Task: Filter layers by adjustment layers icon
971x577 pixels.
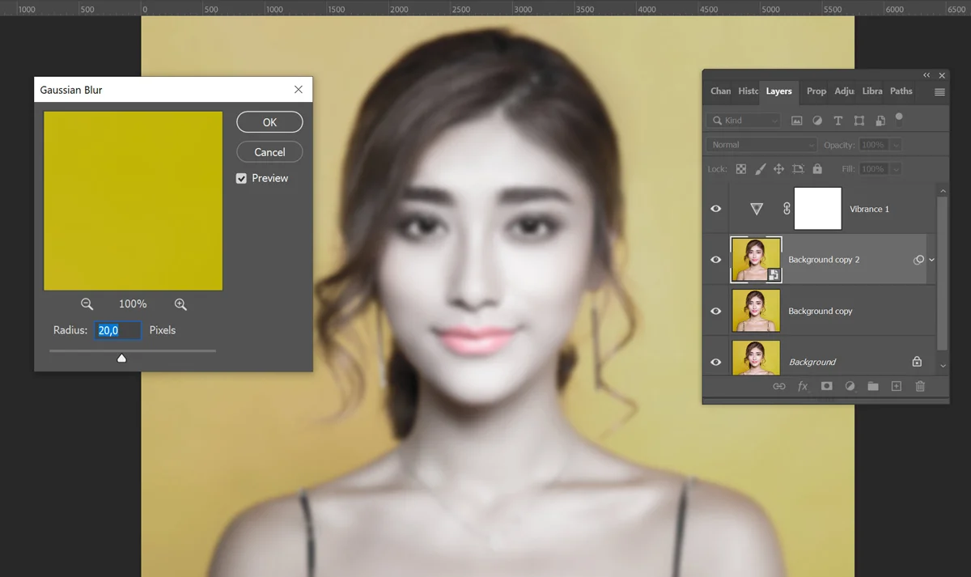Action: [x=817, y=121]
